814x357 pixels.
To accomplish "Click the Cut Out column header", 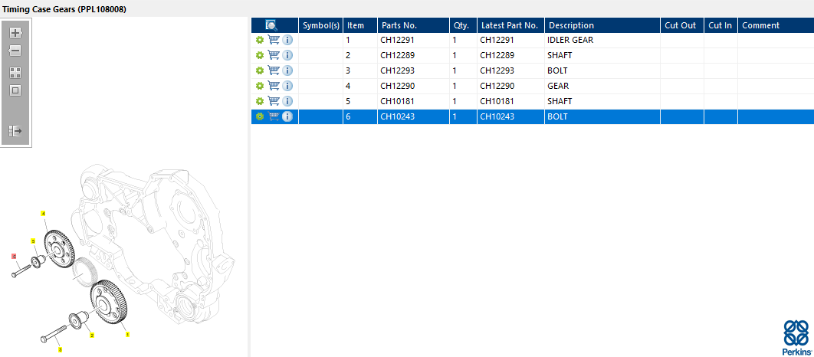I will (x=682, y=25).
